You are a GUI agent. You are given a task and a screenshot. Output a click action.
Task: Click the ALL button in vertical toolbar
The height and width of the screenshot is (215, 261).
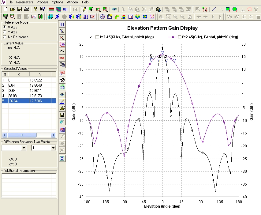(62, 24)
